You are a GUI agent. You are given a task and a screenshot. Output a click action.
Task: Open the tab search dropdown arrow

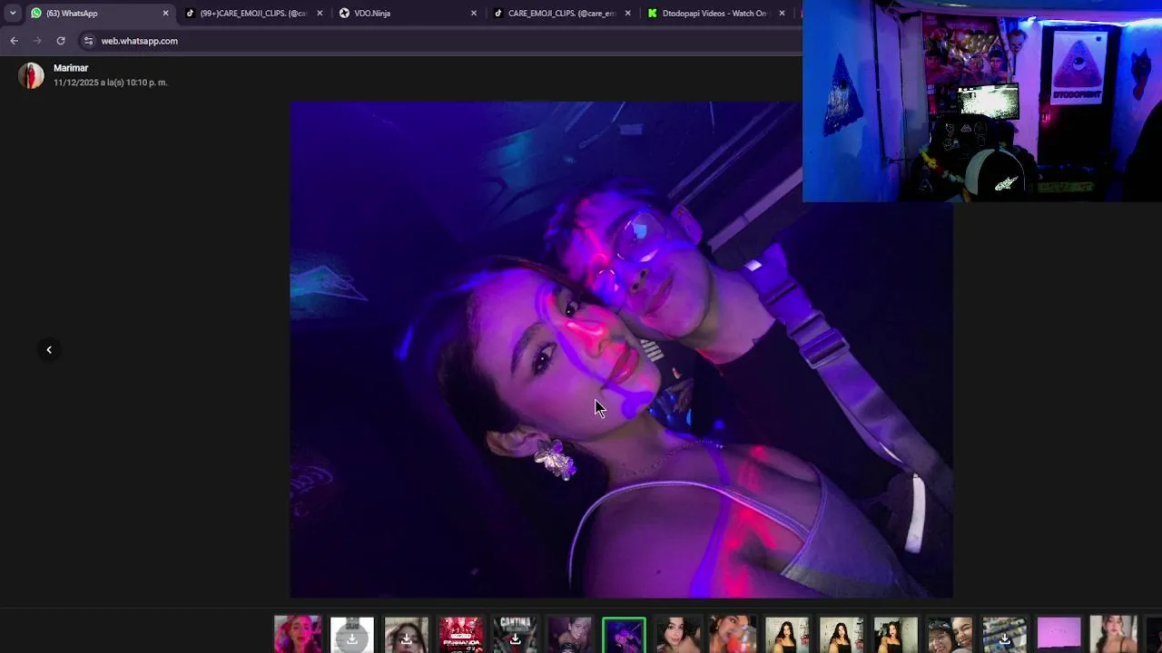13,14
